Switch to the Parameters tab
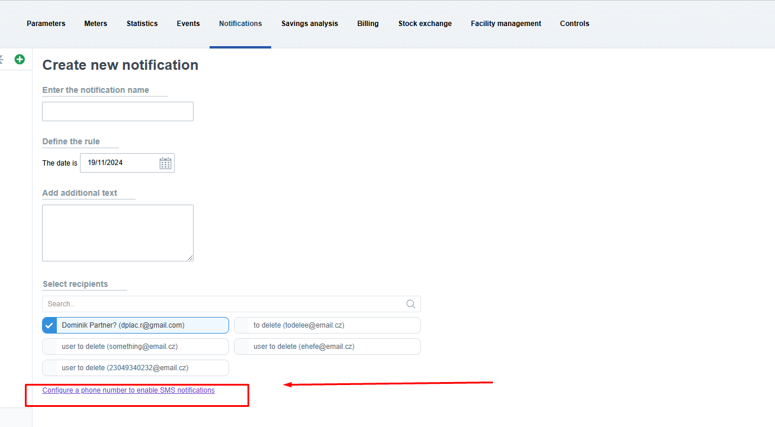This screenshot has width=775, height=427. coord(46,24)
